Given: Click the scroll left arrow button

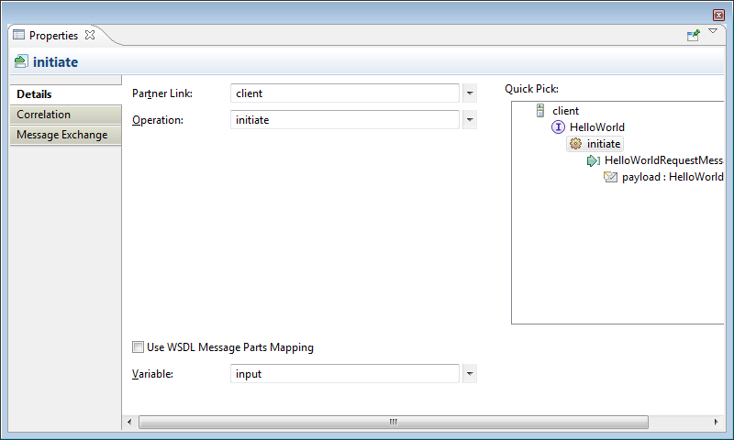Looking at the screenshot, I should (129, 422).
